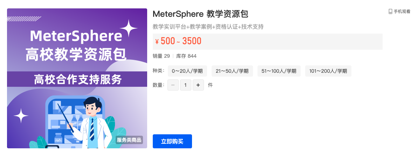Click the quantity input field showing 1
This screenshot has height=156, width=418.
click(x=186, y=85)
